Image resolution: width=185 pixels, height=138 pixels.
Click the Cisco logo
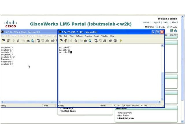click(11, 24)
